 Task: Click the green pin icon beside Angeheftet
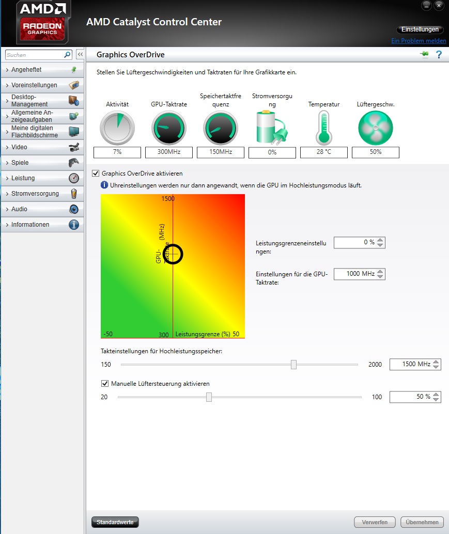coord(73,70)
